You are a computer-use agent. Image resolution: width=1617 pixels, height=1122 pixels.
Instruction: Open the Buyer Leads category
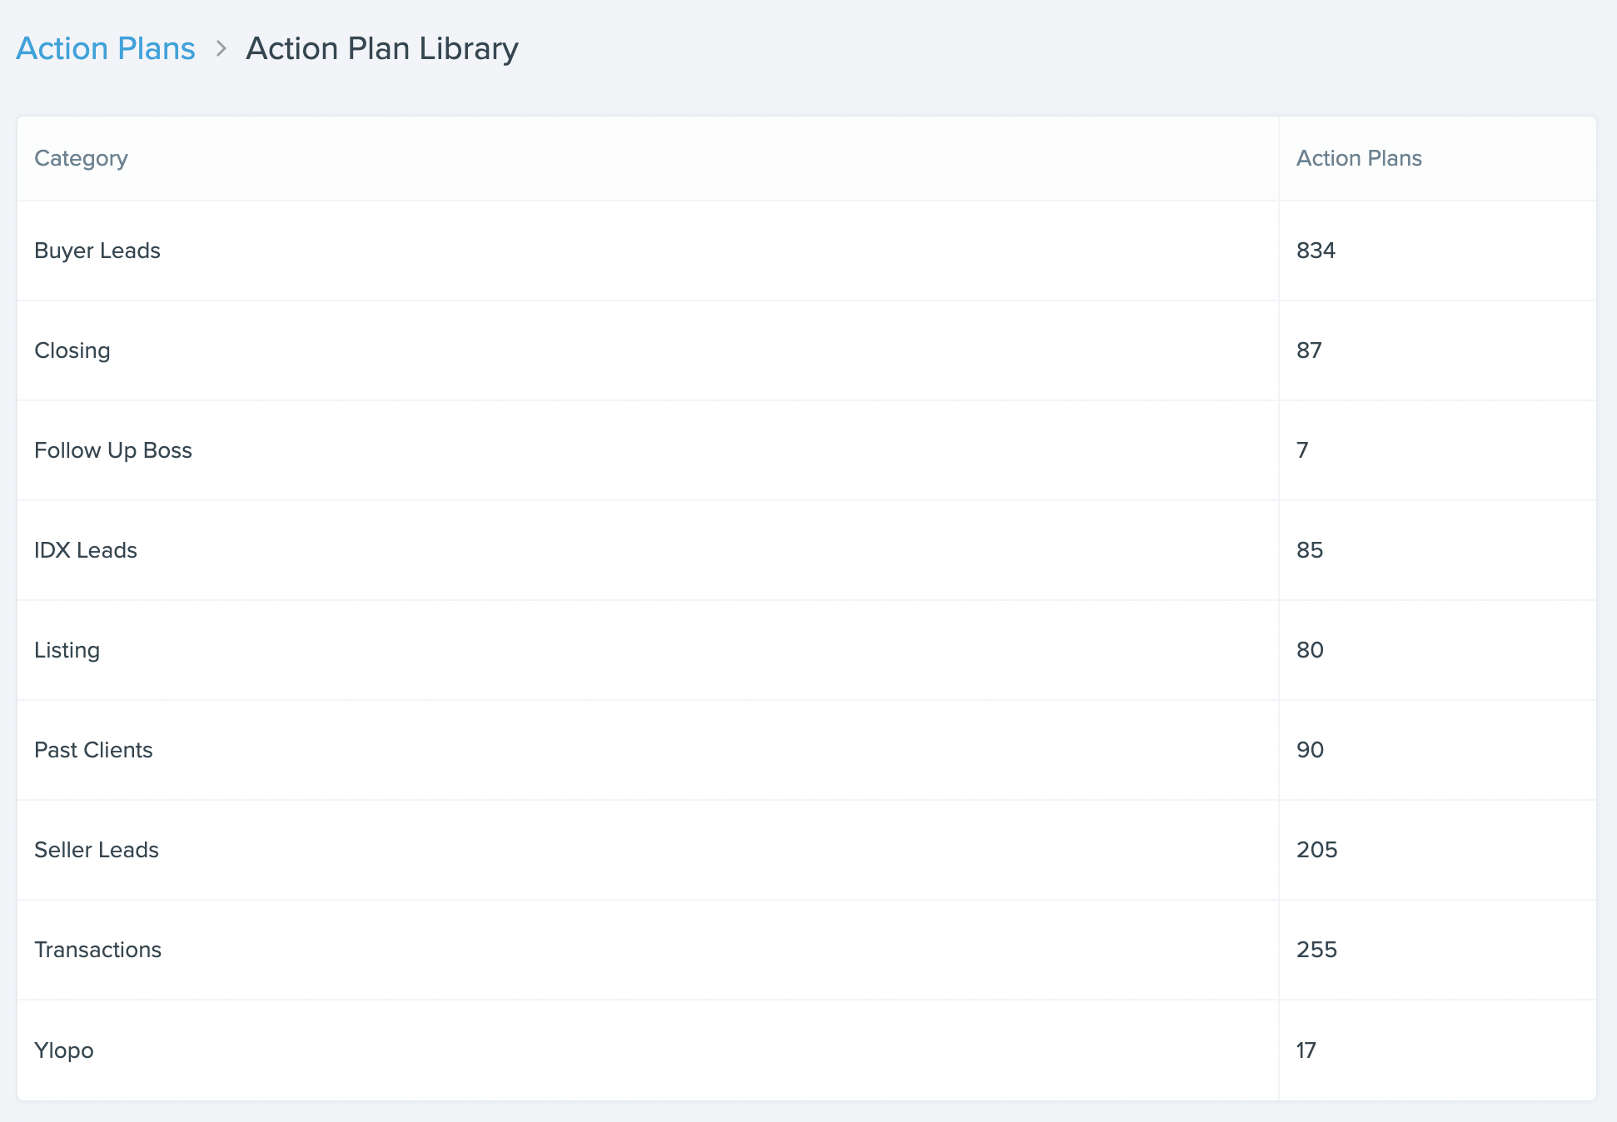(x=97, y=251)
